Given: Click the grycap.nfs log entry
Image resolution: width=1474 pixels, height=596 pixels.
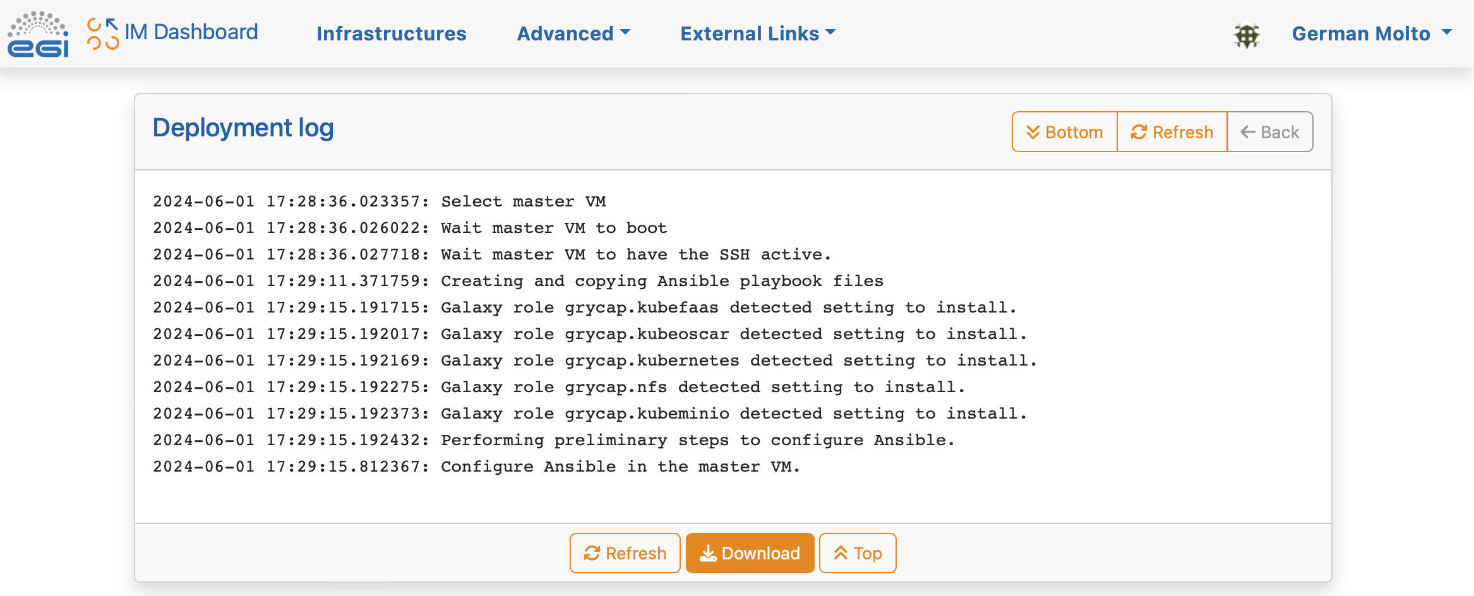Looking at the screenshot, I should click(x=558, y=387).
